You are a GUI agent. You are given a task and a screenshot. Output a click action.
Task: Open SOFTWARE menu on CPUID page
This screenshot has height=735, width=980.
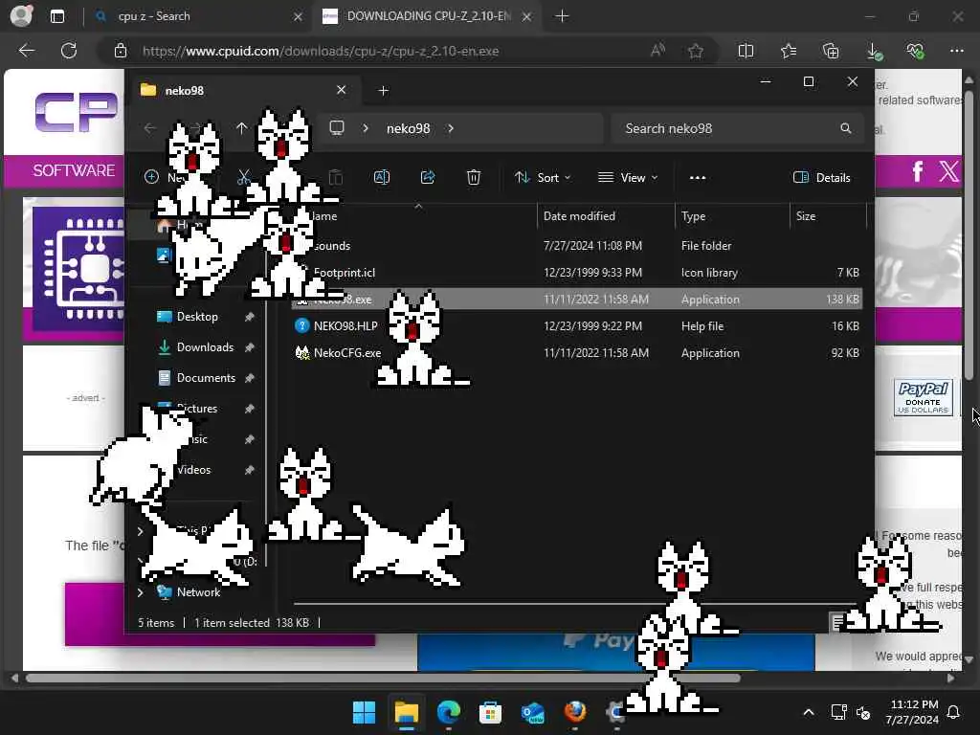point(74,170)
